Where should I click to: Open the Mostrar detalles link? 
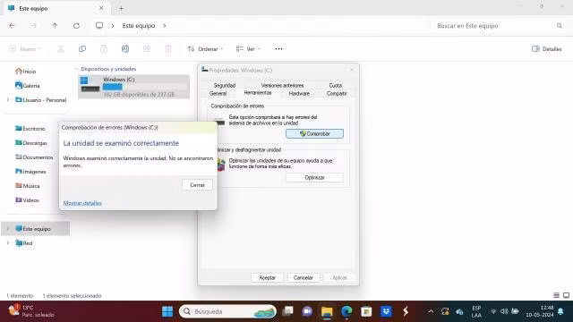pyautogui.click(x=82, y=203)
